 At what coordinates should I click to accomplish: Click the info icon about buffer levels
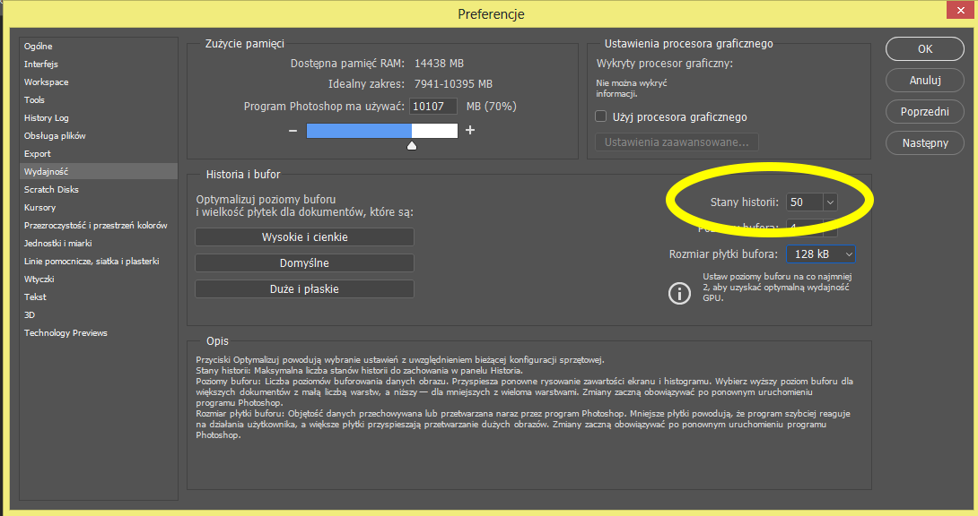point(679,293)
